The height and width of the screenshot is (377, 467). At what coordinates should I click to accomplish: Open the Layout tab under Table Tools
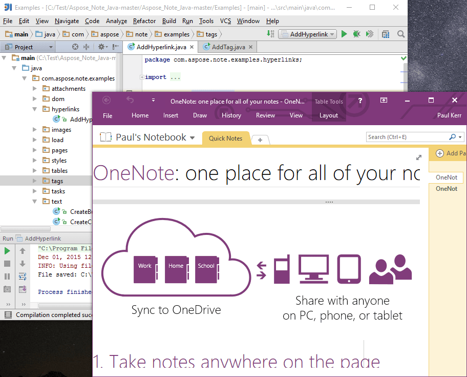pos(329,115)
